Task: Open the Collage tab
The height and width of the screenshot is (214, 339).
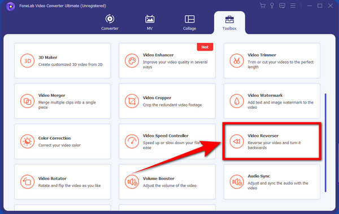Action: [190, 23]
